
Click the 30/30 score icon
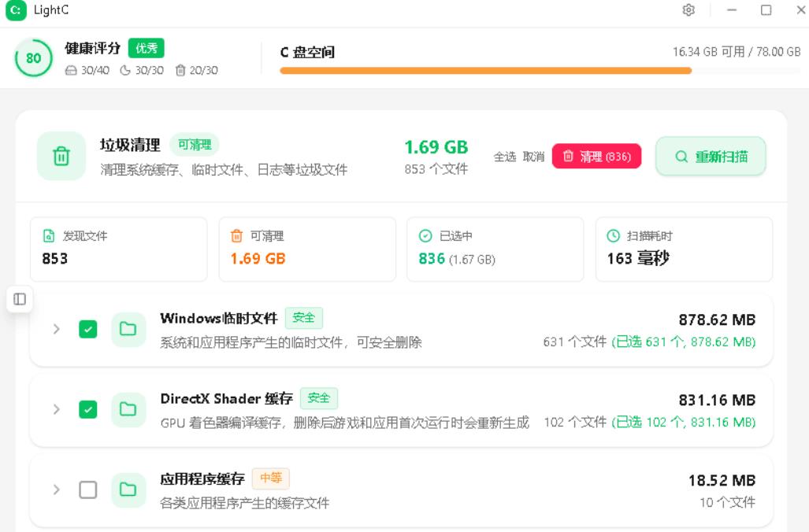[x=125, y=70]
